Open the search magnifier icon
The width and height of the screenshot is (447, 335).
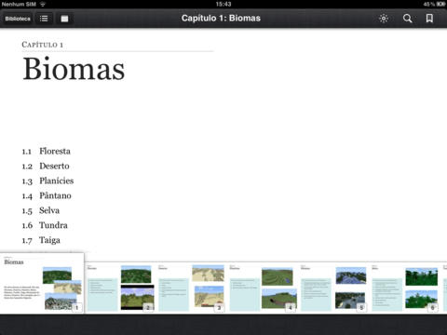tap(407, 19)
